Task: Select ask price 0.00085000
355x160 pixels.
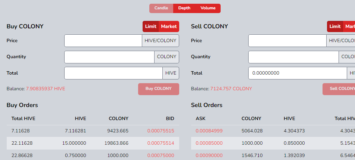Action: pyautogui.click(x=209, y=143)
